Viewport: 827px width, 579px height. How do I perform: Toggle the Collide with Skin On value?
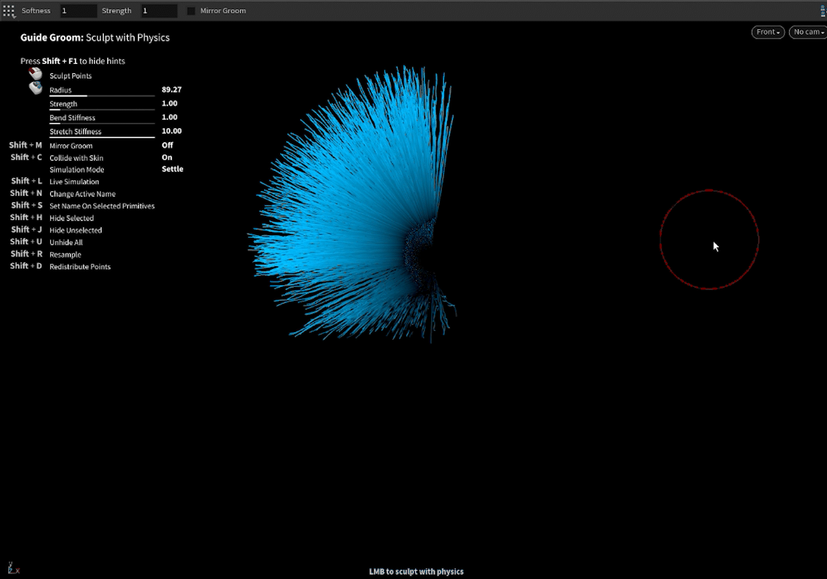pos(167,158)
